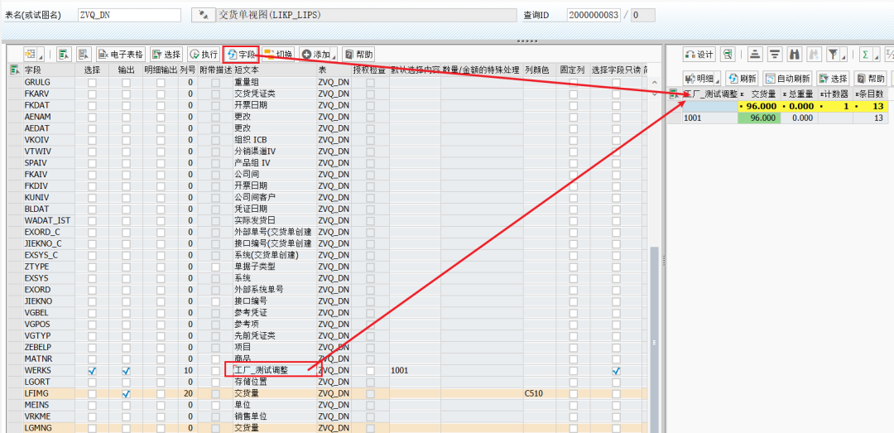Click the yellow total 96.000 cell
This screenshot has height=433, width=894.
coord(757,106)
